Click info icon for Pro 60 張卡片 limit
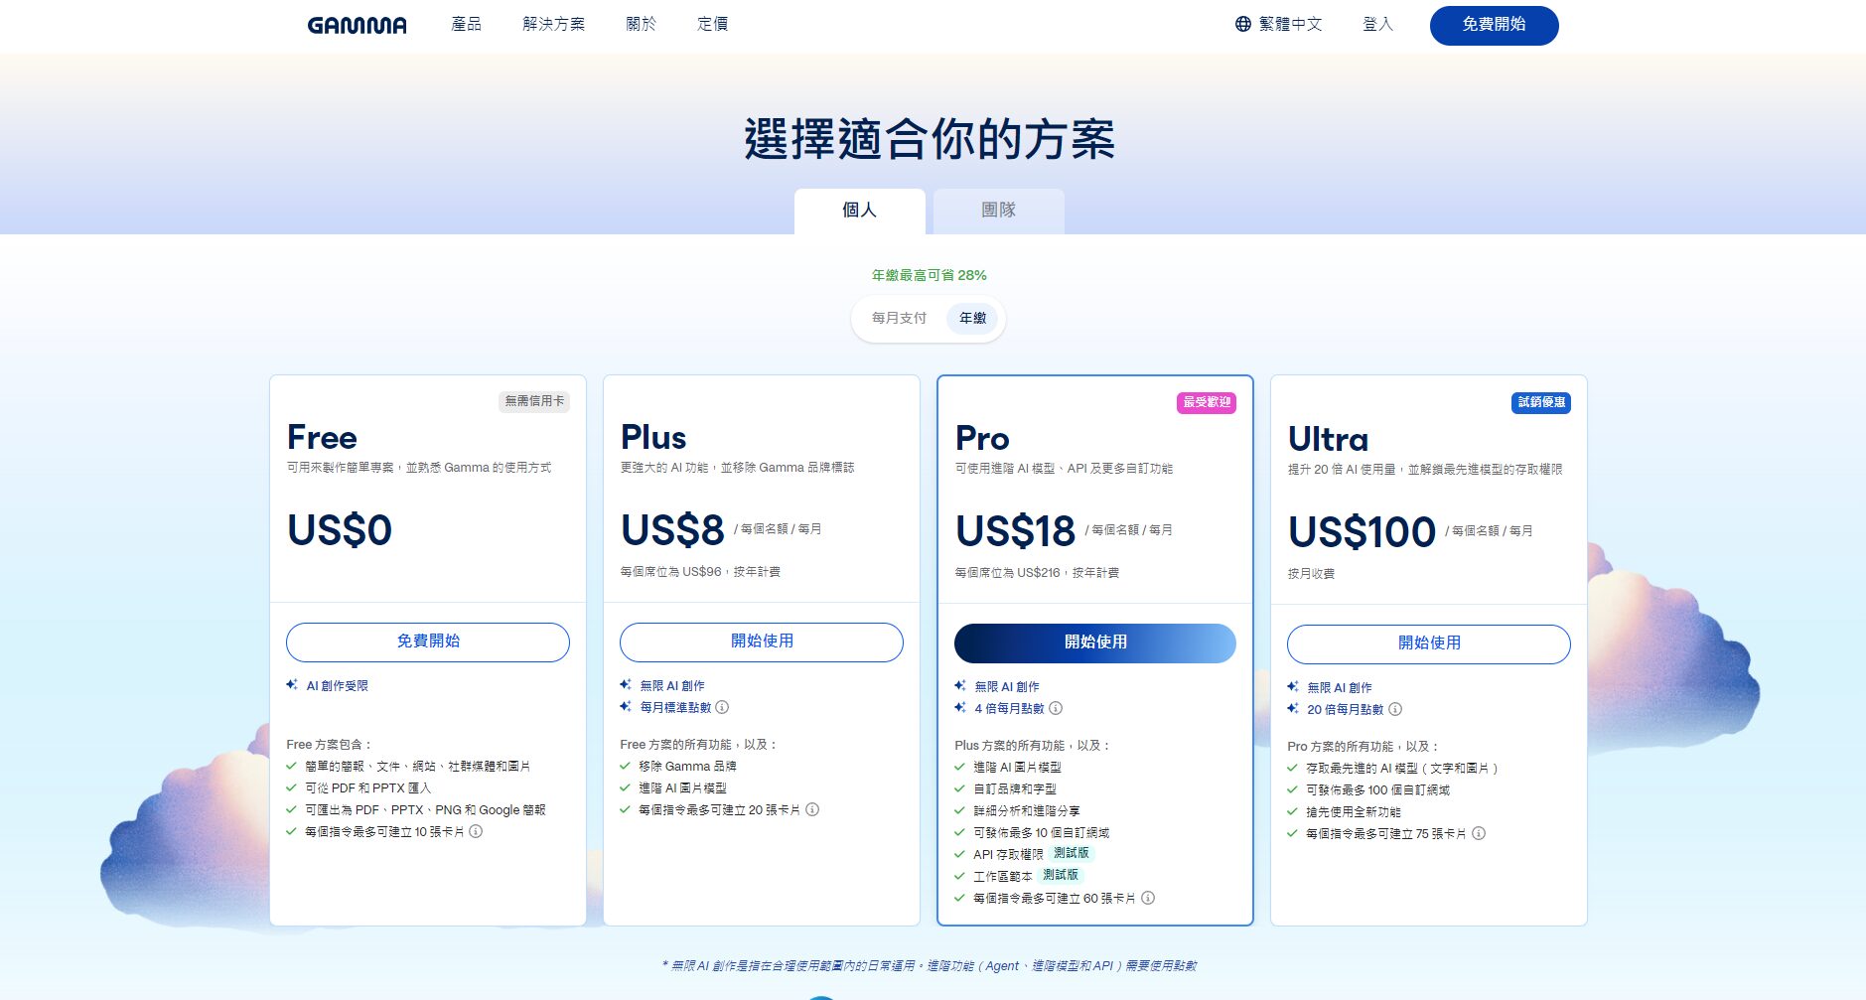Viewport: 1866px width, 1000px height. 1148,898
